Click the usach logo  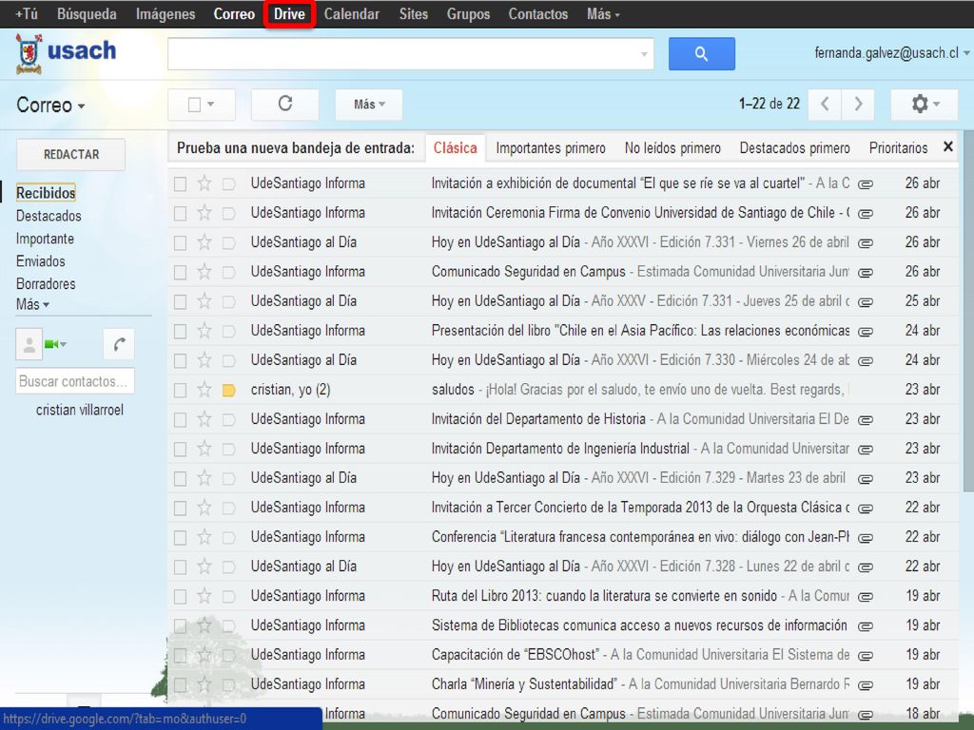pos(66,53)
